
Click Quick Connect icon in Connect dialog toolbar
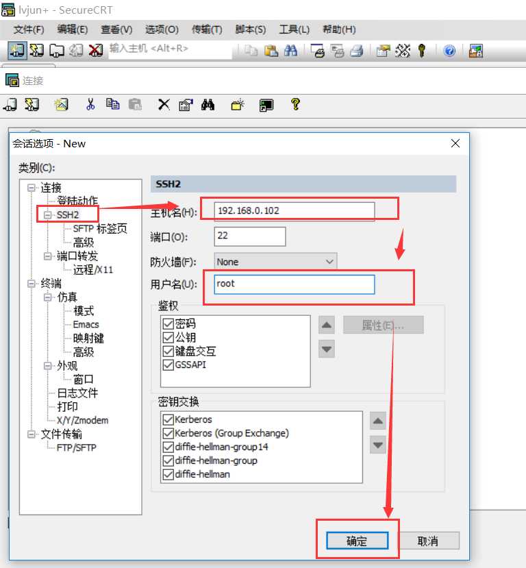[32, 105]
